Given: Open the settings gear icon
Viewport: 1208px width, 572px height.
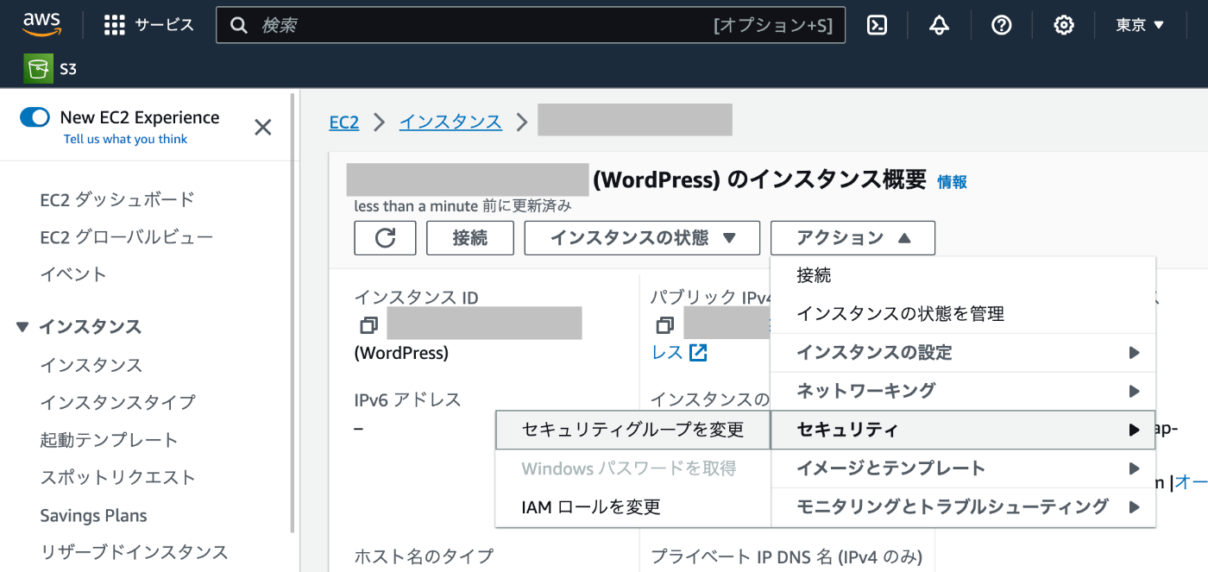Looking at the screenshot, I should (x=1063, y=25).
